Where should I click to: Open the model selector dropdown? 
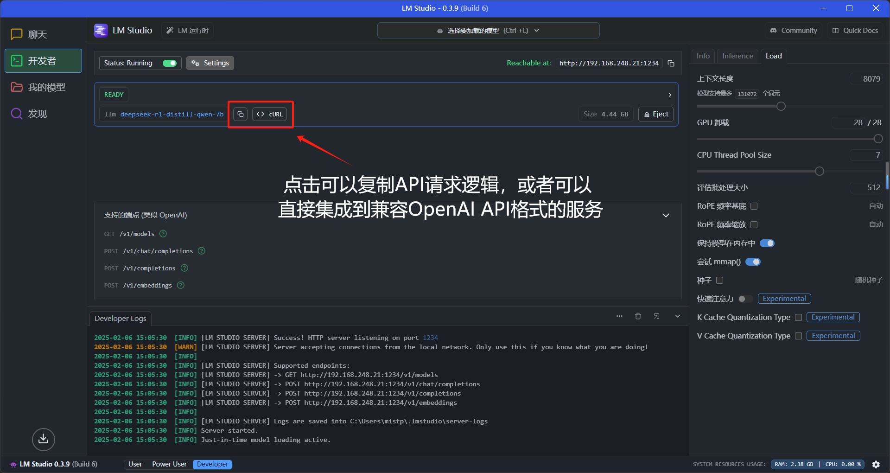488,31
